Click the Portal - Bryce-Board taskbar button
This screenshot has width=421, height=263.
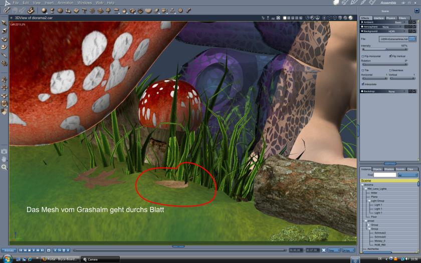[x=61, y=259]
